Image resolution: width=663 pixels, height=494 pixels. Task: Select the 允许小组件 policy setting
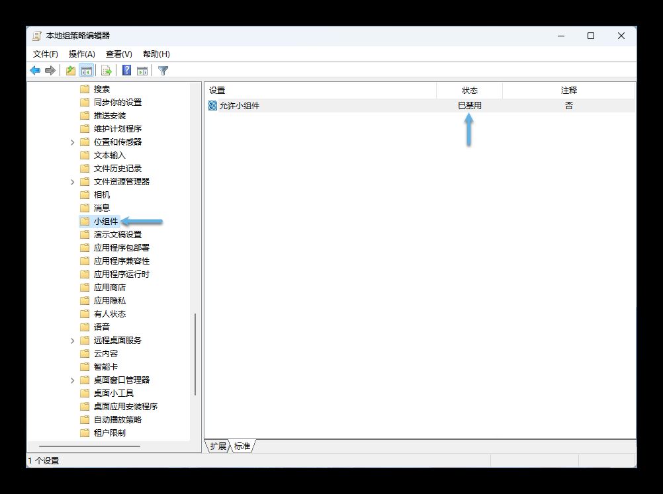tap(239, 106)
